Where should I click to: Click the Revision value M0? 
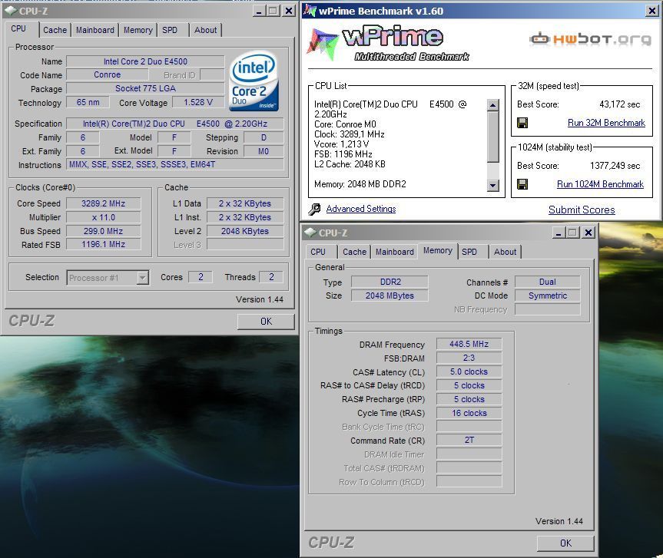click(264, 151)
